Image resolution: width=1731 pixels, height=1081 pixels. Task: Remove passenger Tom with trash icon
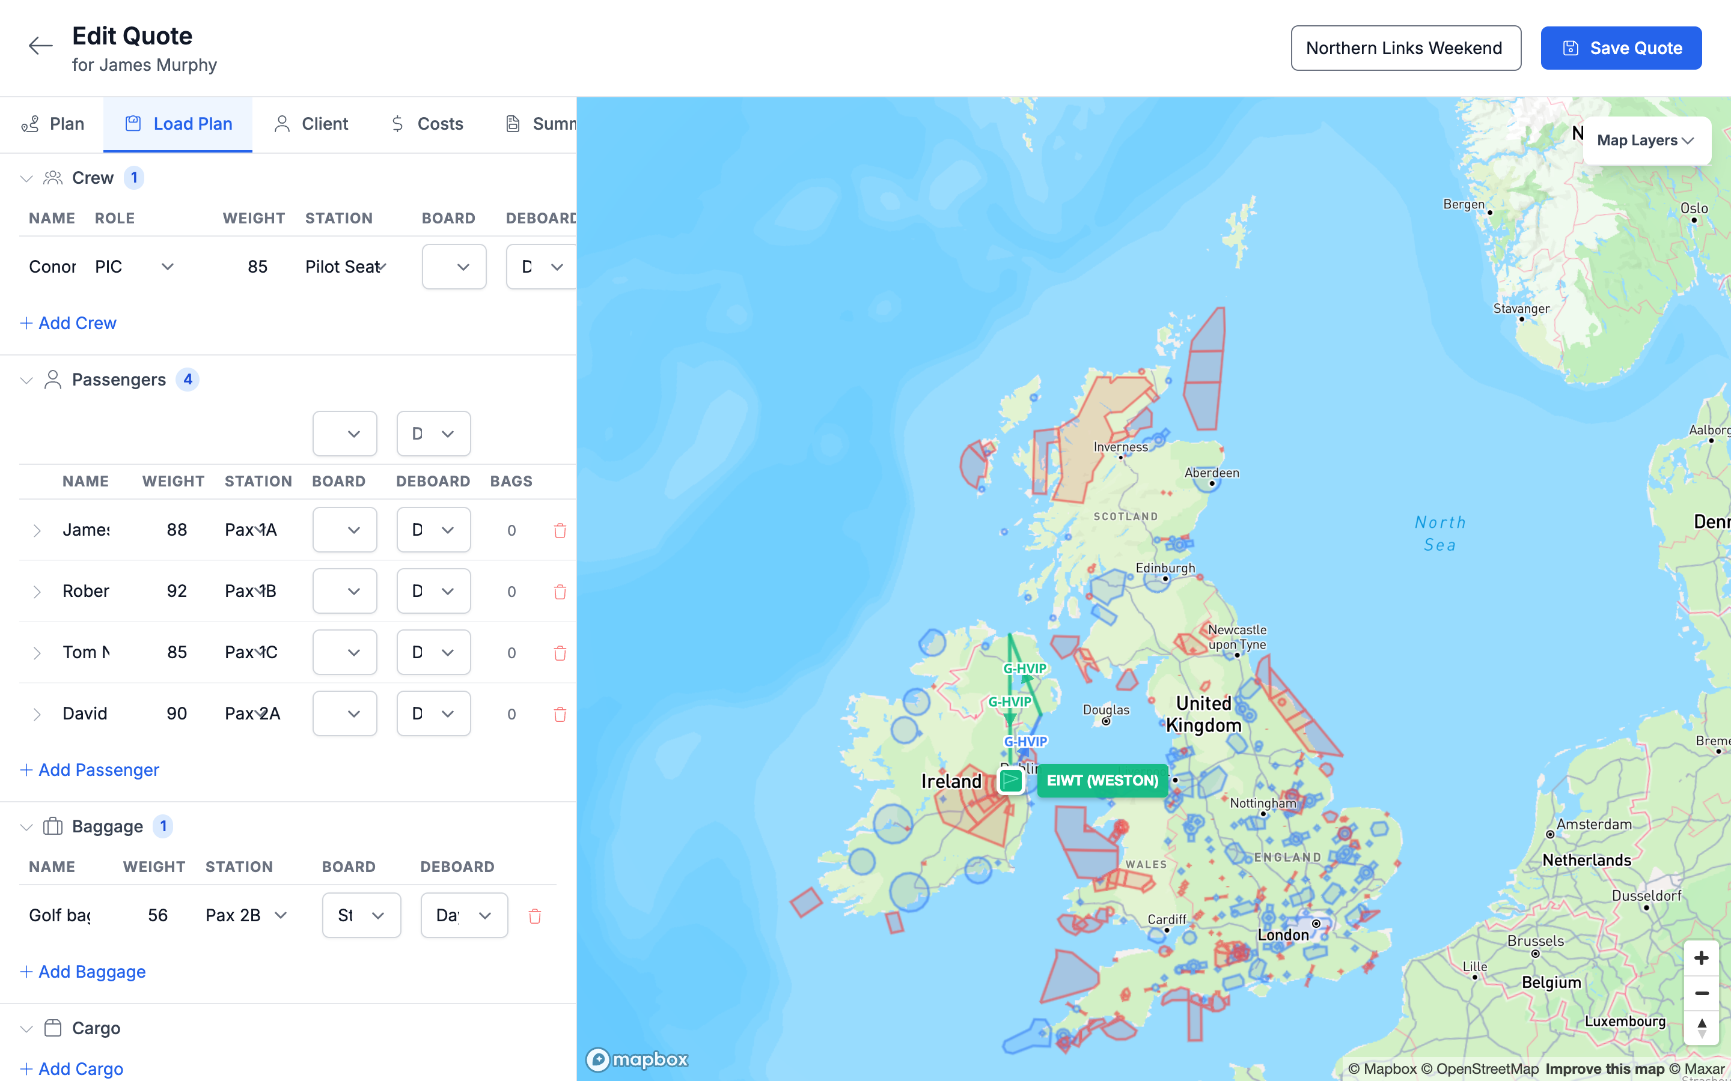coord(560,653)
